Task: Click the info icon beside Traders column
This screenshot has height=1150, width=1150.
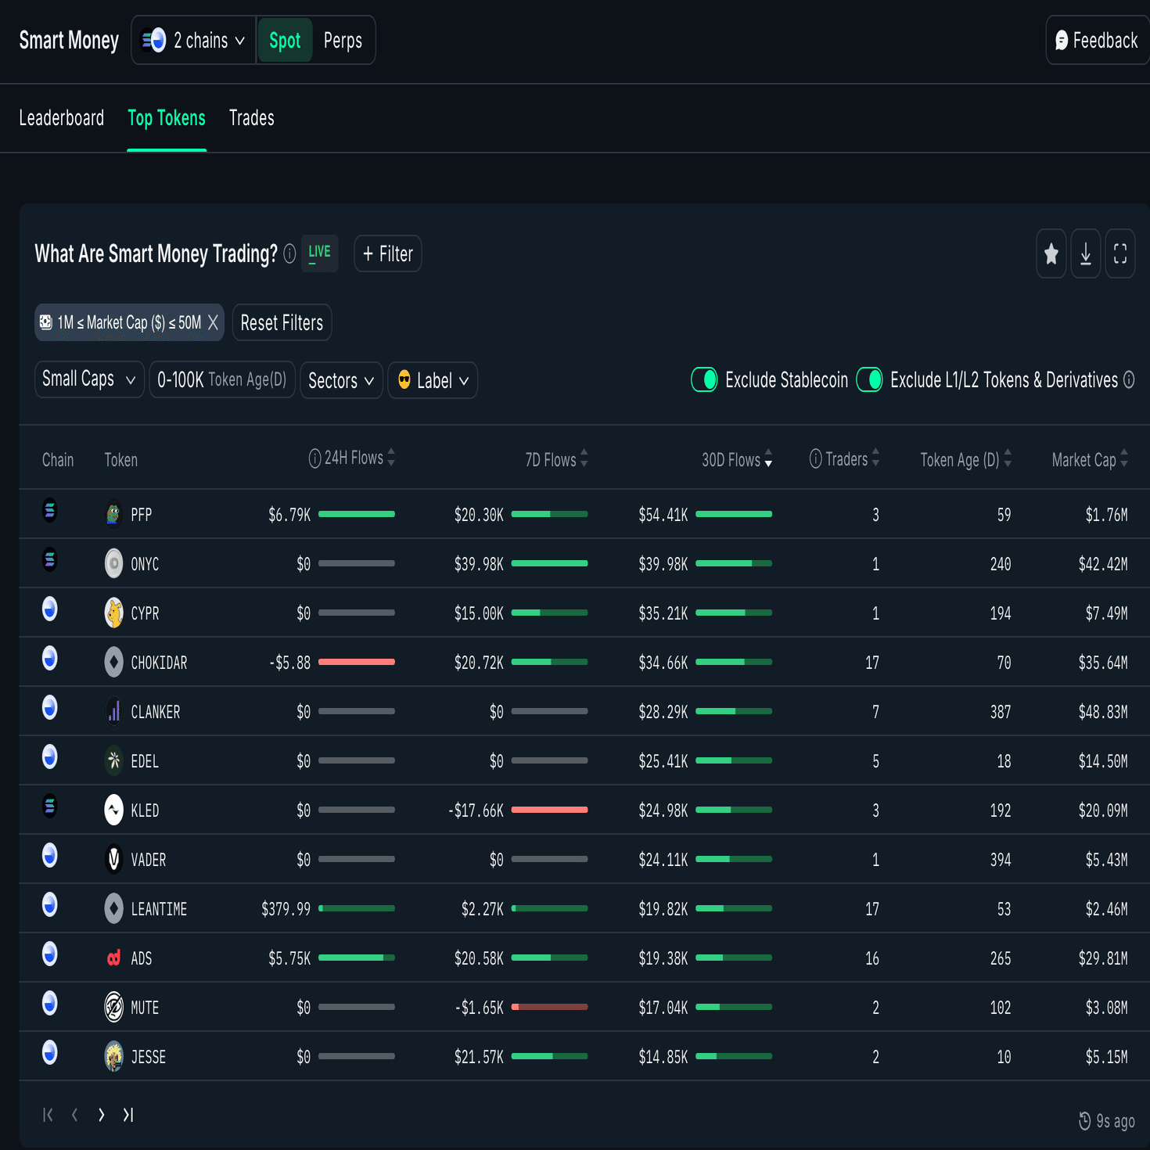Action: coord(815,459)
